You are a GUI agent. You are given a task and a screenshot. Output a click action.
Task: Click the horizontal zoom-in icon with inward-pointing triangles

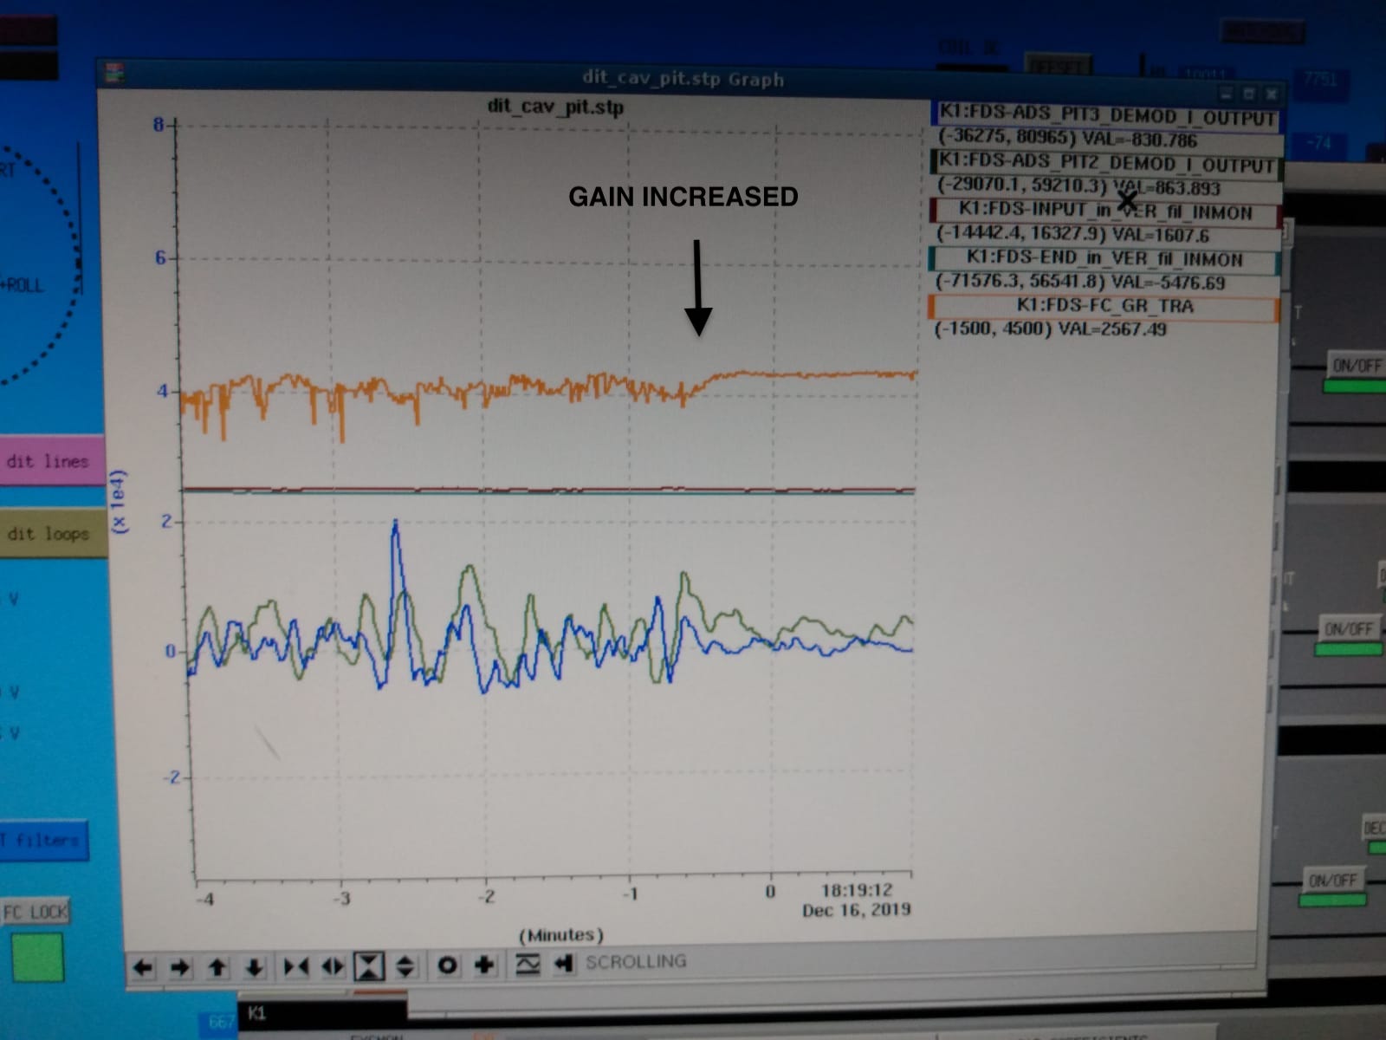coord(296,965)
